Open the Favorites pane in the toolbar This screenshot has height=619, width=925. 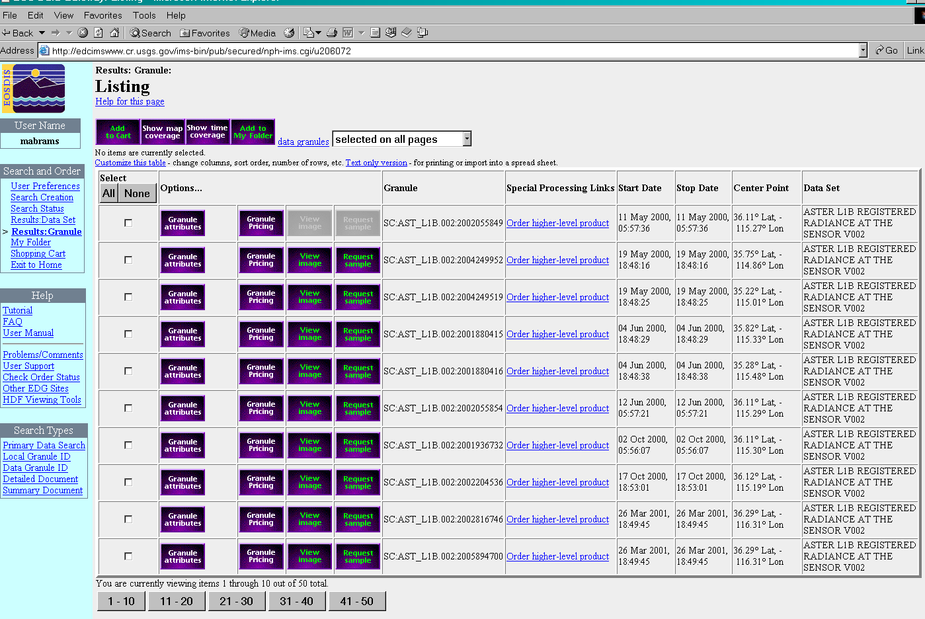click(x=205, y=32)
